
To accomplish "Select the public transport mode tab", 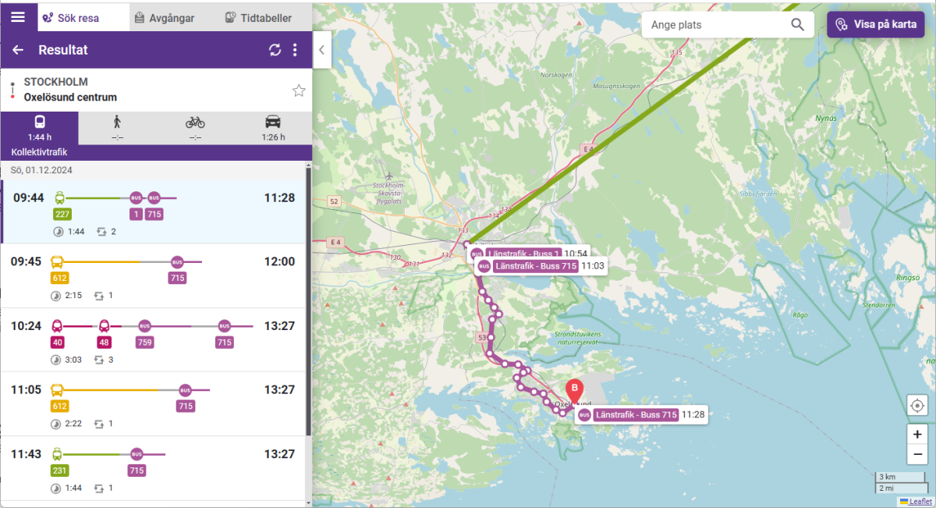I will 39,128.
